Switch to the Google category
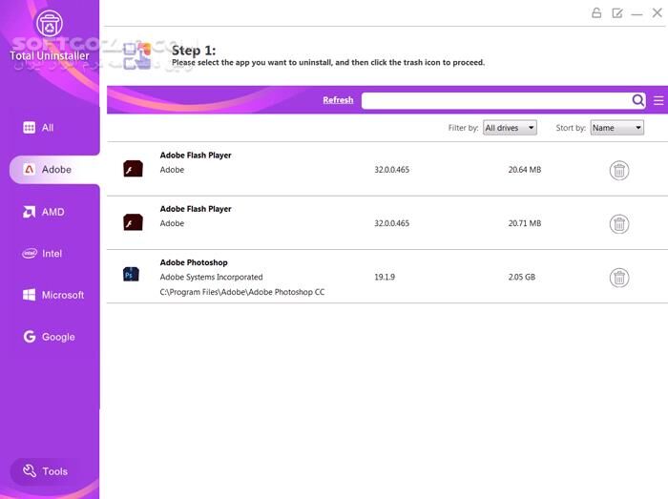Viewport: 668px width, 499px height. click(x=58, y=337)
